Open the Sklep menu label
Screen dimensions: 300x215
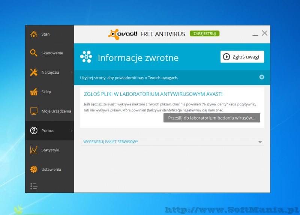(x=46, y=92)
